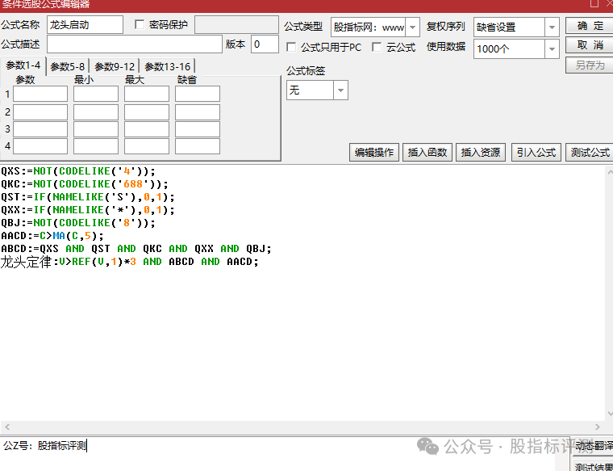
Task: Click the horizontal scrollbar left arrow
Action: pos(7,427)
